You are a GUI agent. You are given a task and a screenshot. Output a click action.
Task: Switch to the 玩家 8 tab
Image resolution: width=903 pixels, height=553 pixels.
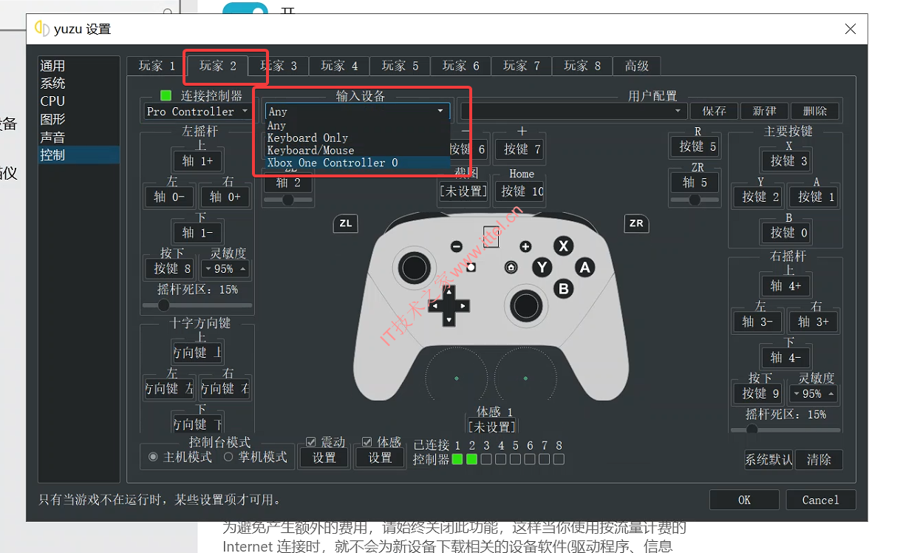[x=582, y=66]
